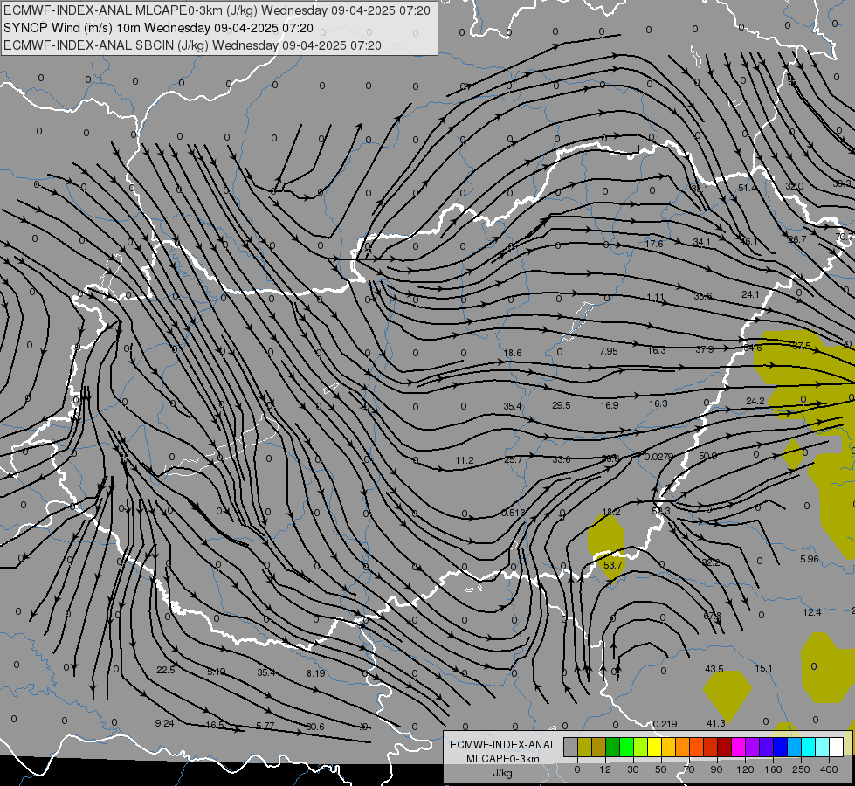
Task: Select the white legend swatch above 400
Action: coord(836,747)
